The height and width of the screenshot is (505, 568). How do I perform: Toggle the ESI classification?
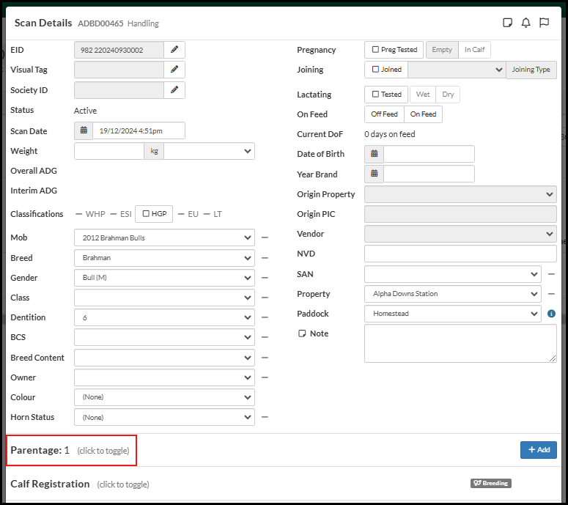(121, 214)
